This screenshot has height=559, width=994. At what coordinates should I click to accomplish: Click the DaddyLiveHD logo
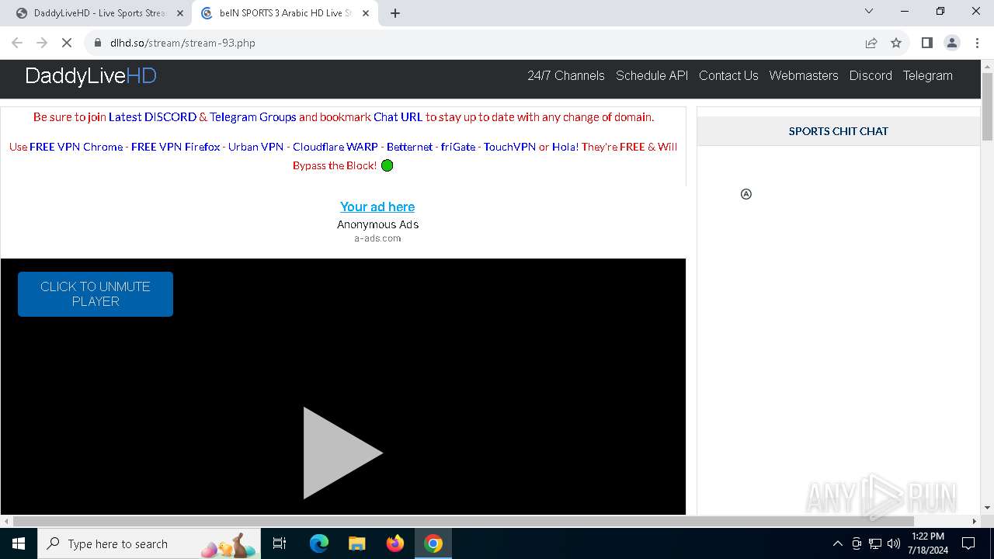pyautogui.click(x=91, y=76)
